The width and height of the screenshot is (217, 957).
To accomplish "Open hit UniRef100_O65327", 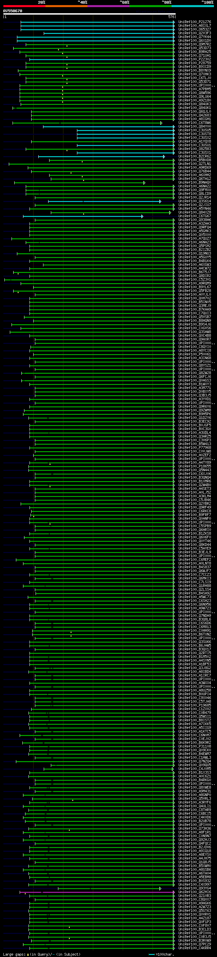I will 194,29.
